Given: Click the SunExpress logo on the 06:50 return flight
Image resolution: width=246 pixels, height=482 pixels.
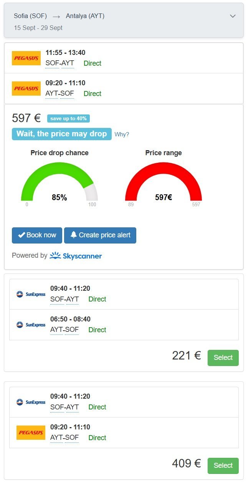Looking at the screenshot, I should pyautogui.click(x=31, y=325).
